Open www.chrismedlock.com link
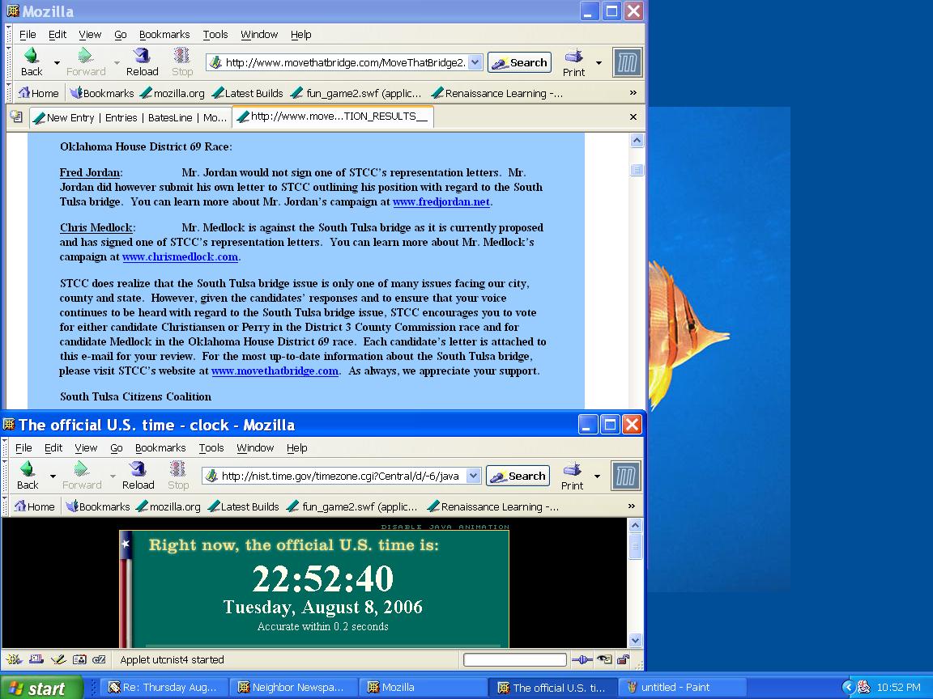This screenshot has width=933, height=699. tap(181, 256)
